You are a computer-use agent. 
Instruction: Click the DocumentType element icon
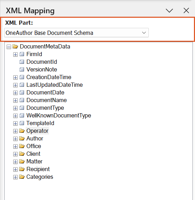coord(22,108)
